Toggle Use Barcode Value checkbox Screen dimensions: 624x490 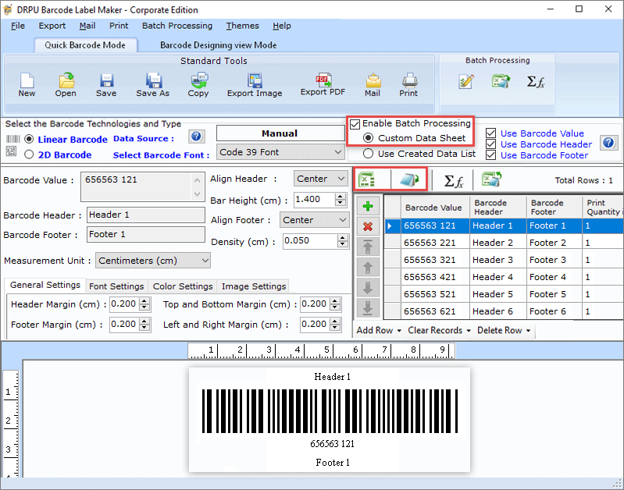[x=491, y=133]
